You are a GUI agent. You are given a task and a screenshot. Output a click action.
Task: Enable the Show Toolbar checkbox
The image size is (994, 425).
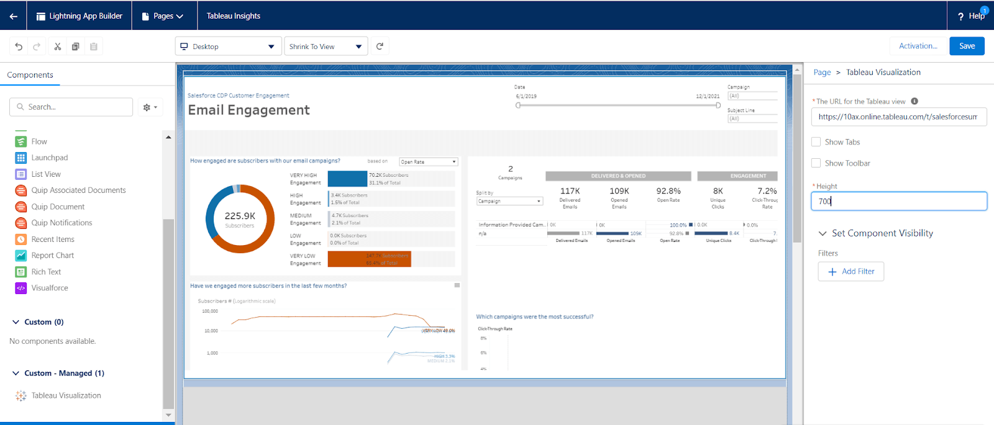tap(816, 163)
